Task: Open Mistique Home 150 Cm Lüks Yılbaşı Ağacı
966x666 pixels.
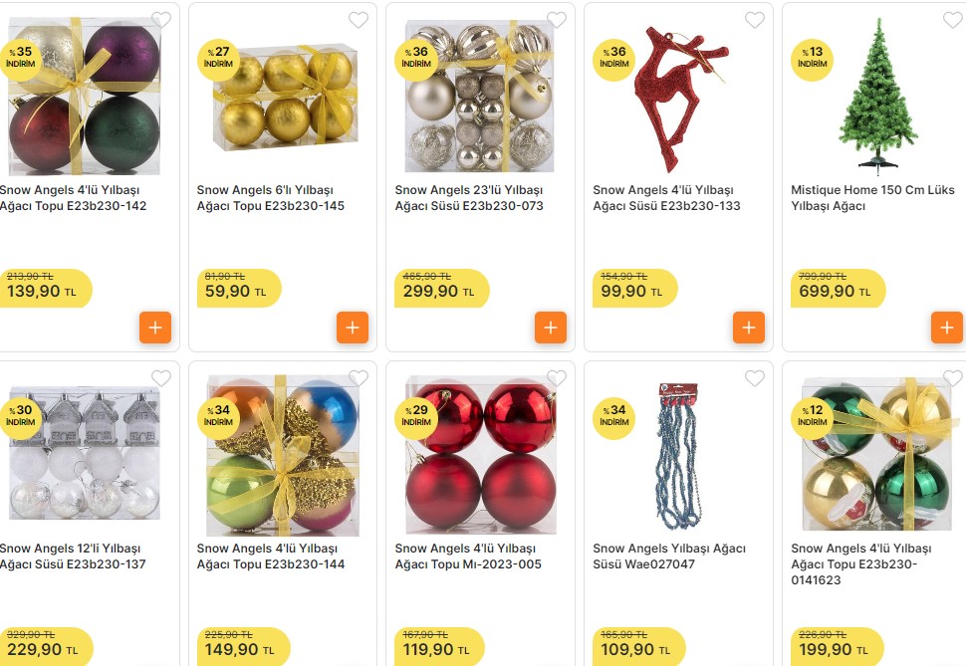Action: 872,198
